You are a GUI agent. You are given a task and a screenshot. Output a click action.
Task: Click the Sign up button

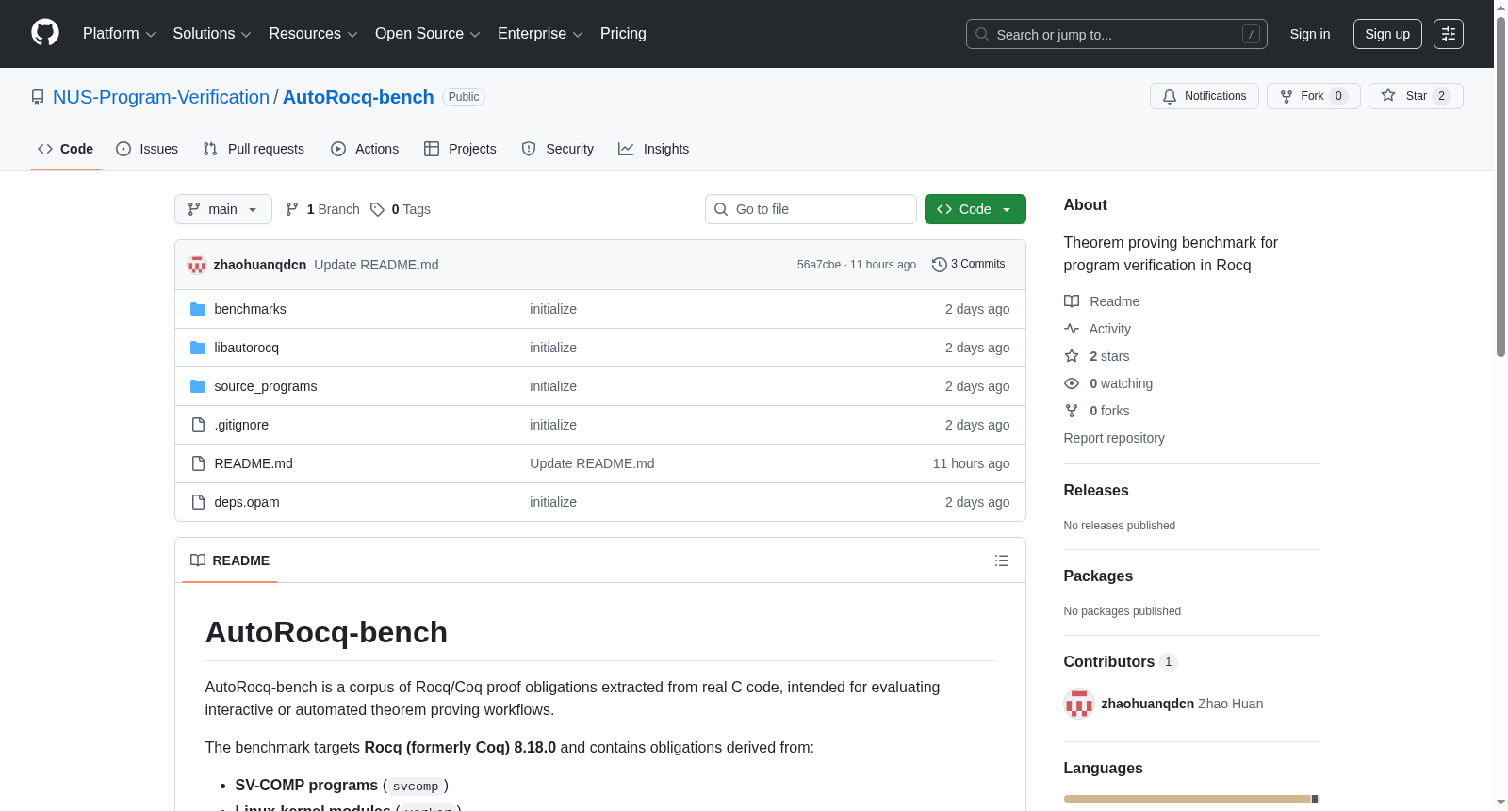tap(1387, 34)
